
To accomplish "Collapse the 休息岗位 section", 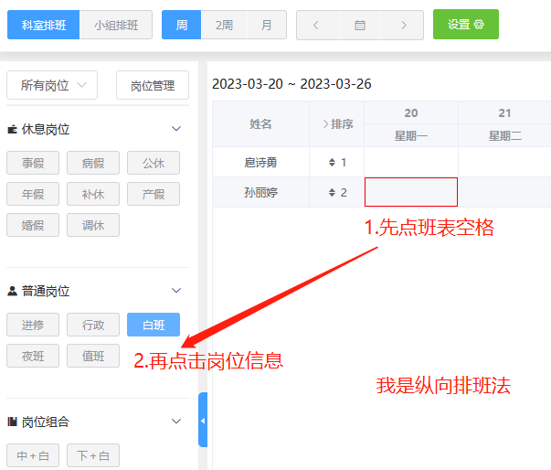I will pos(177,129).
